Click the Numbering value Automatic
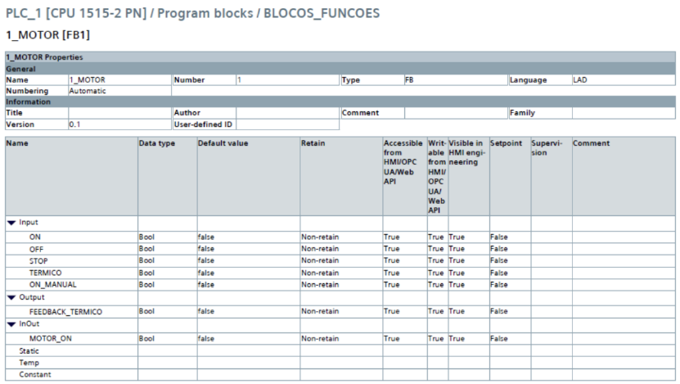 click(x=88, y=91)
